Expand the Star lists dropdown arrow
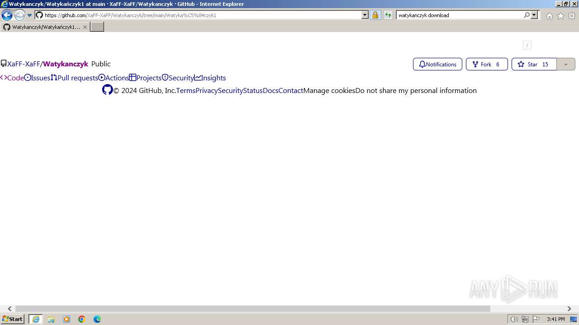Viewport: 579px width, 325px height. 565,64
